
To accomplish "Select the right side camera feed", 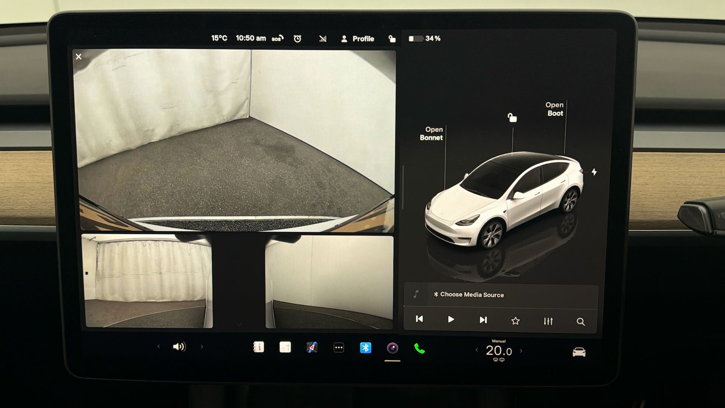I will [329, 282].
